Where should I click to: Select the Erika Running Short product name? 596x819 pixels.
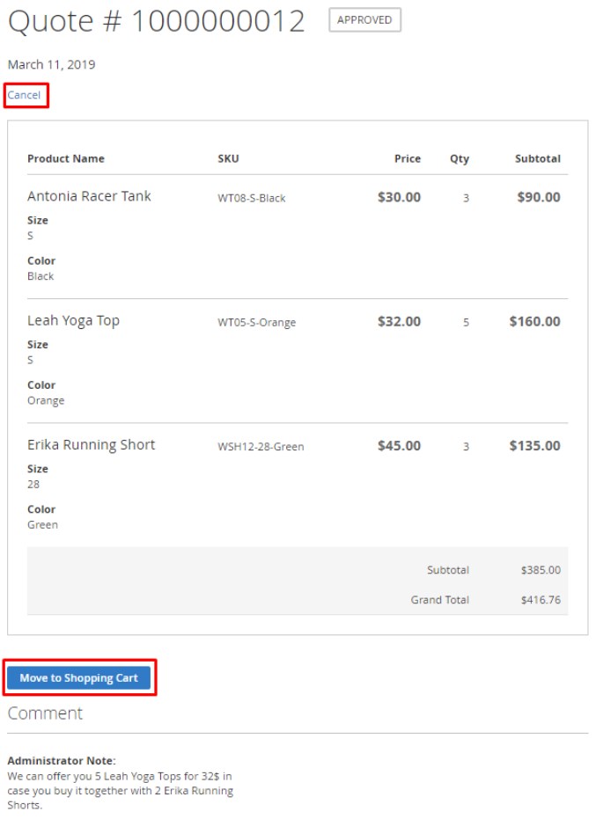pyautogui.click(x=91, y=444)
